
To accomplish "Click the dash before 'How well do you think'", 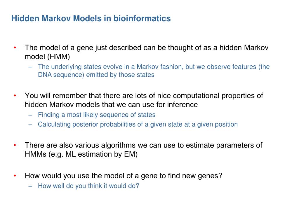I will click(30, 186).
